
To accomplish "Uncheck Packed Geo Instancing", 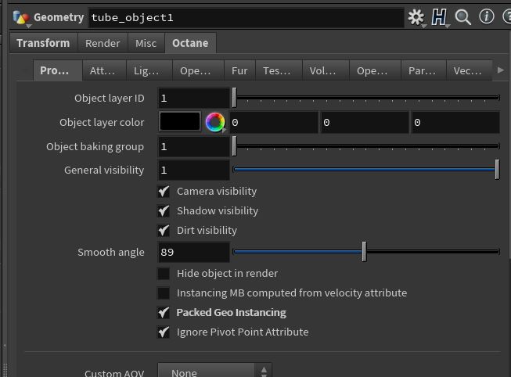I will tap(164, 313).
